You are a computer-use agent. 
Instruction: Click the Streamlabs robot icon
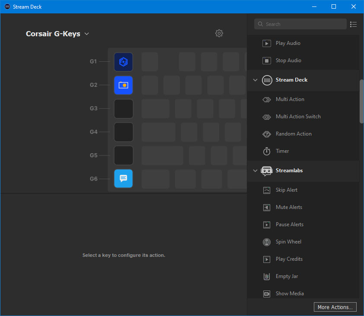click(266, 171)
